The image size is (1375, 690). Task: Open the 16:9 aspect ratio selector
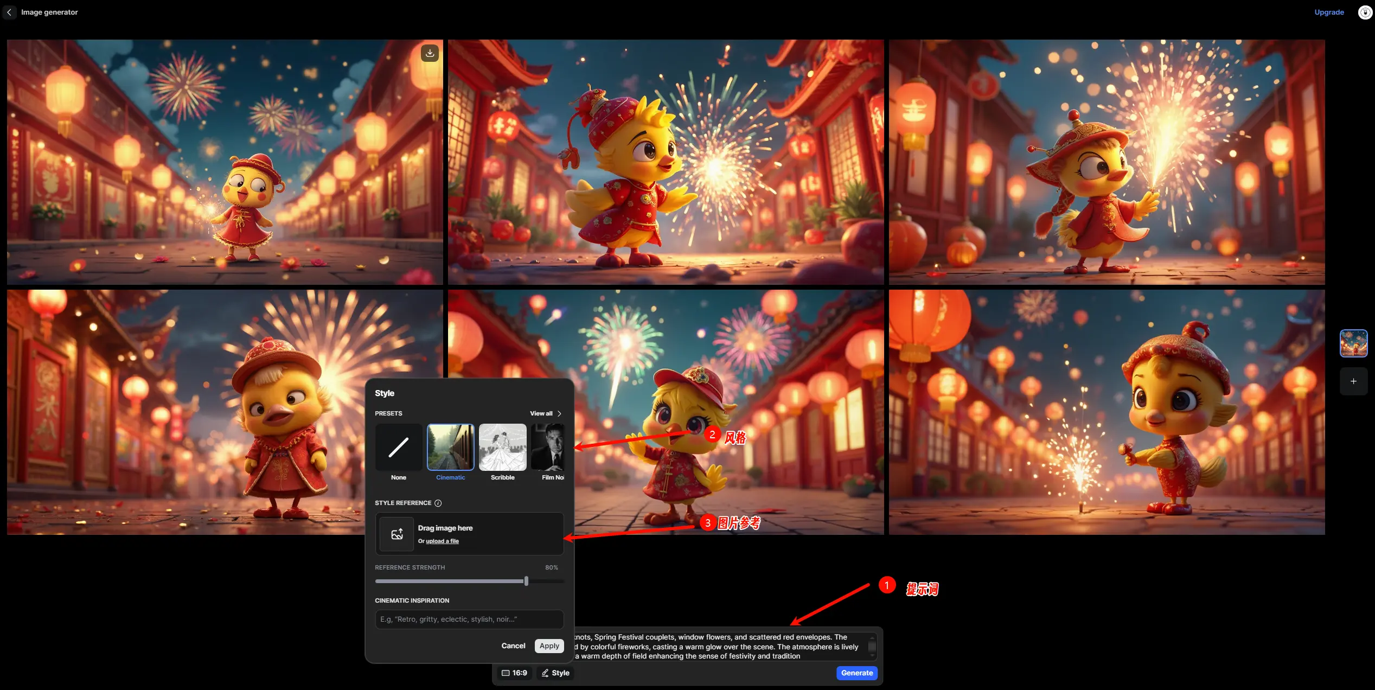[x=514, y=673]
